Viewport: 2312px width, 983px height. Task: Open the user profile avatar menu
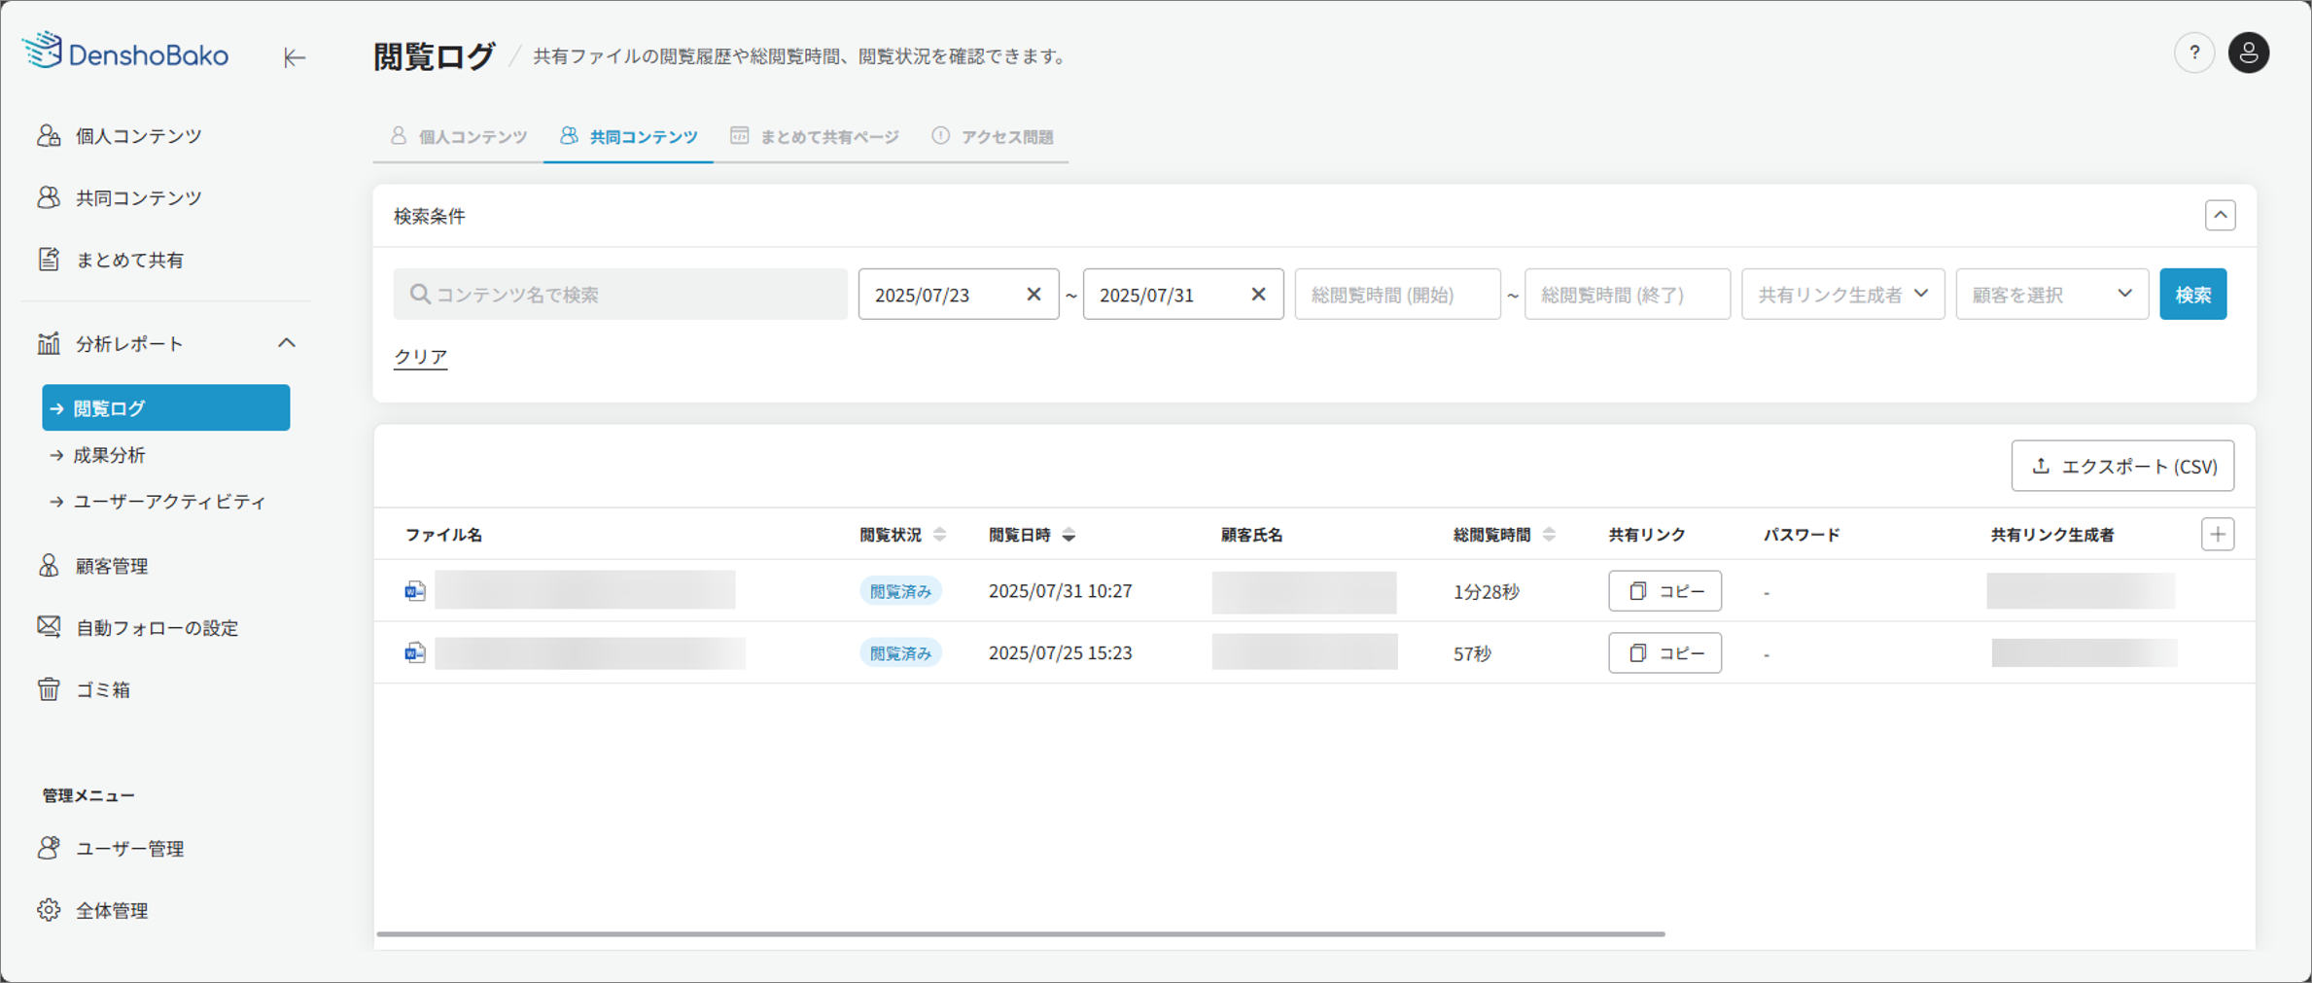point(2248,53)
